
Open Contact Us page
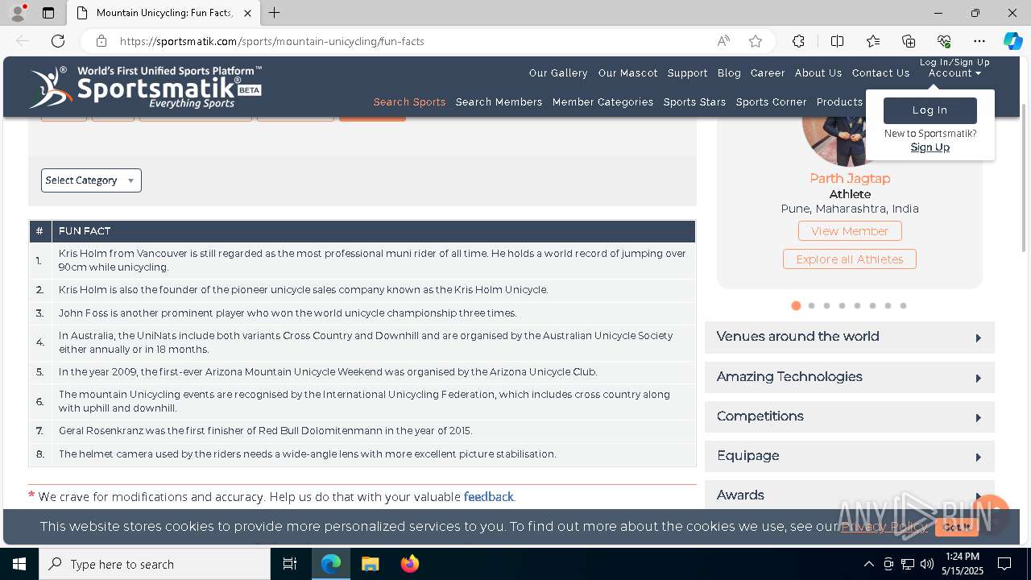pyautogui.click(x=880, y=73)
